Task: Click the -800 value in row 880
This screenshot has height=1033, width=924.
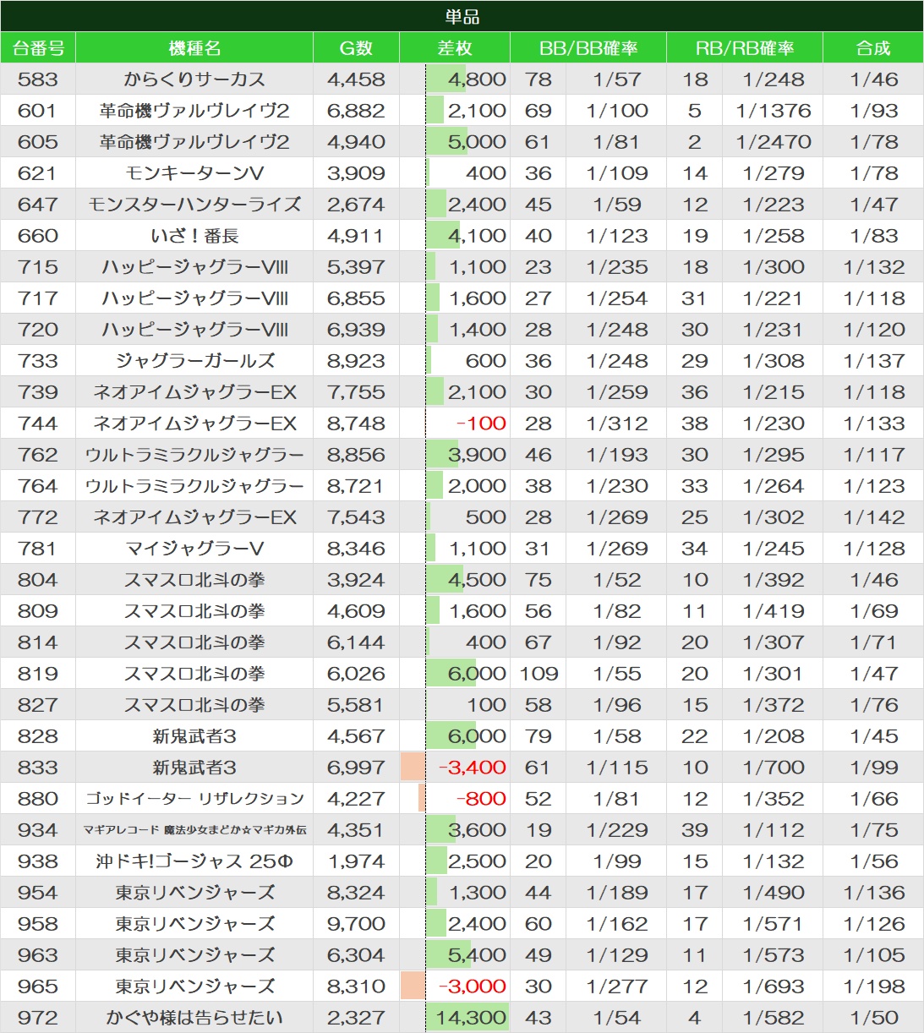Action: [481, 799]
